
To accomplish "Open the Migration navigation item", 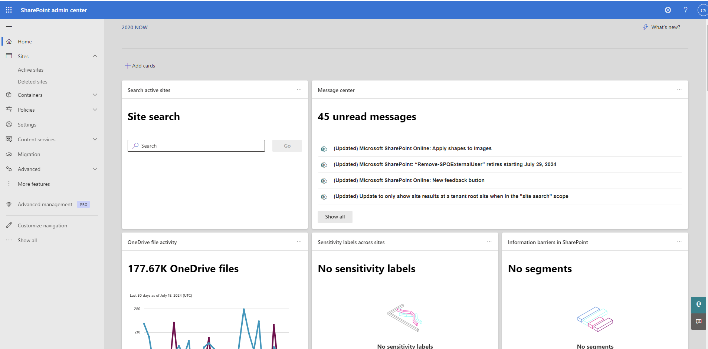I will (52, 154).
